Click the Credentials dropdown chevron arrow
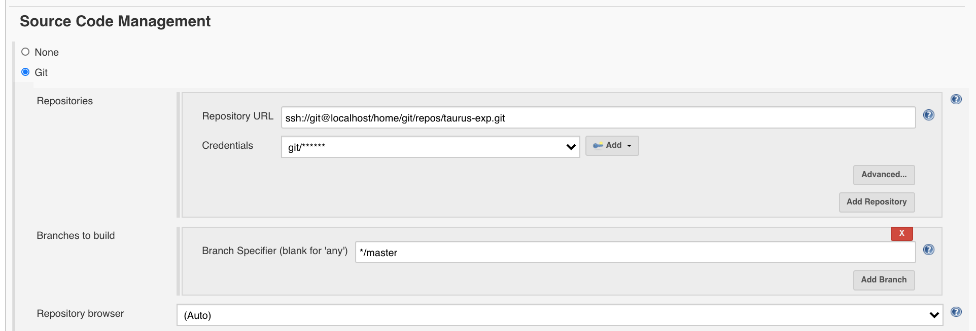The image size is (976, 331). tap(571, 147)
